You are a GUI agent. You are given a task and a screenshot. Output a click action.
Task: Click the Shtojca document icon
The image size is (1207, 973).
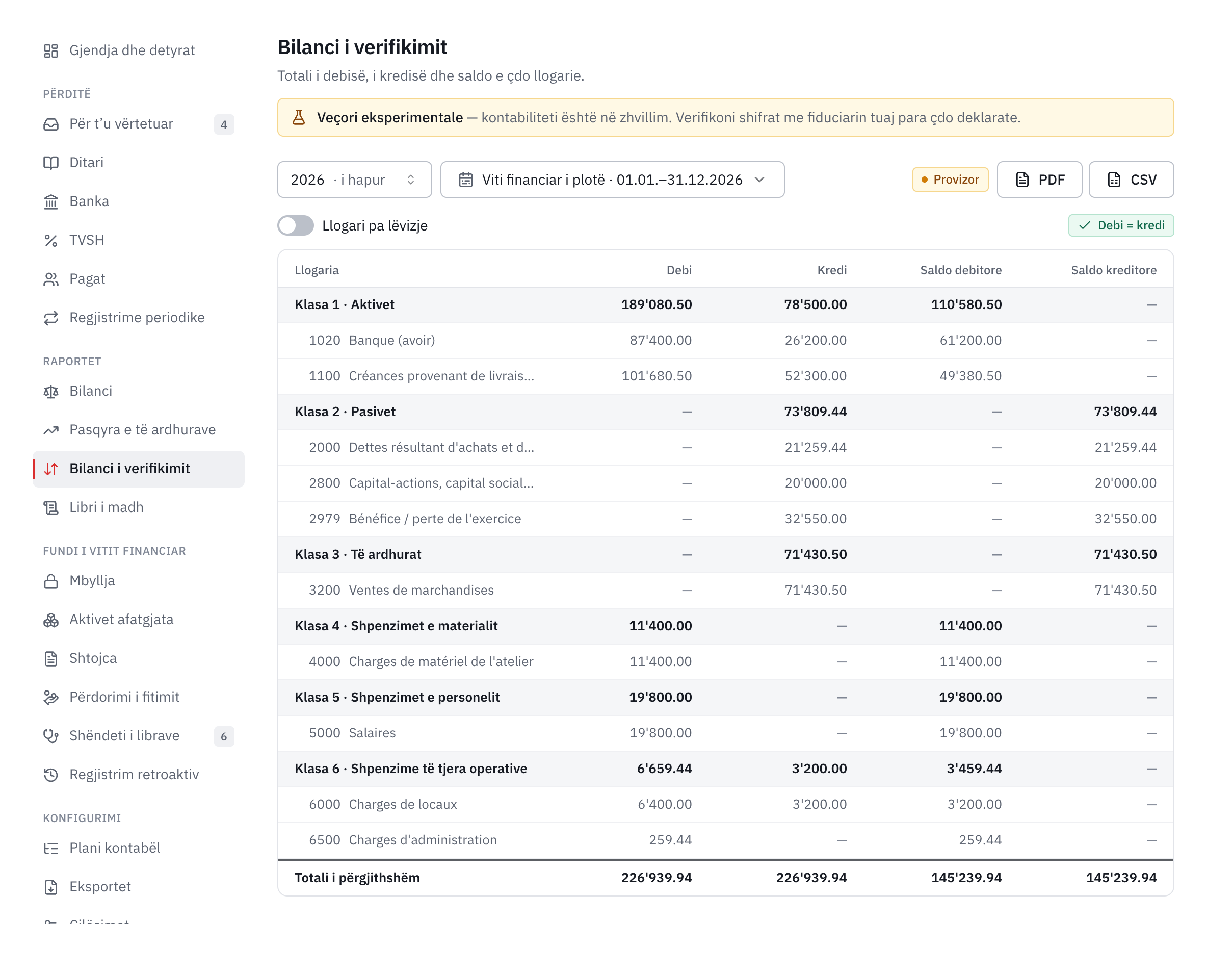(x=51, y=658)
